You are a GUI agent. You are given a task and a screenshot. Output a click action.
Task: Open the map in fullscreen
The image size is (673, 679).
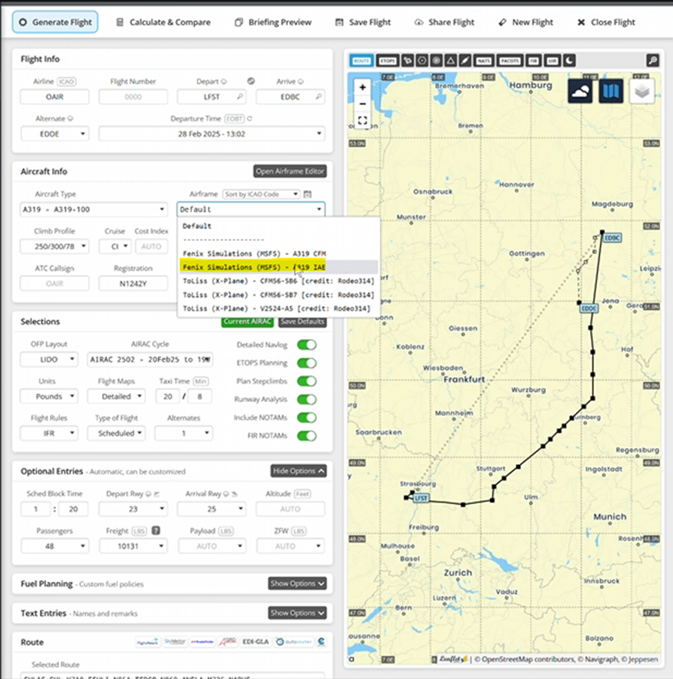[x=362, y=120]
